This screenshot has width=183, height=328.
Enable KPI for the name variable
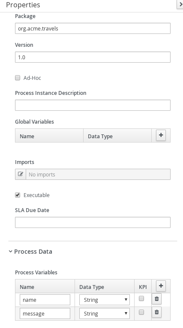pyautogui.click(x=141, y=298)
